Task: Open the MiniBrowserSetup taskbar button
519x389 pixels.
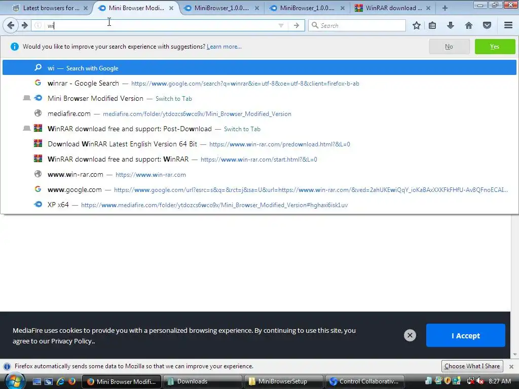Action: point(283,381)
